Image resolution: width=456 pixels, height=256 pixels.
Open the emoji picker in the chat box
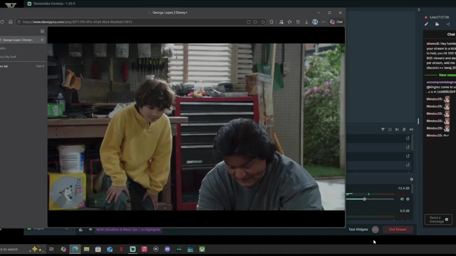(x=446, y=219)
